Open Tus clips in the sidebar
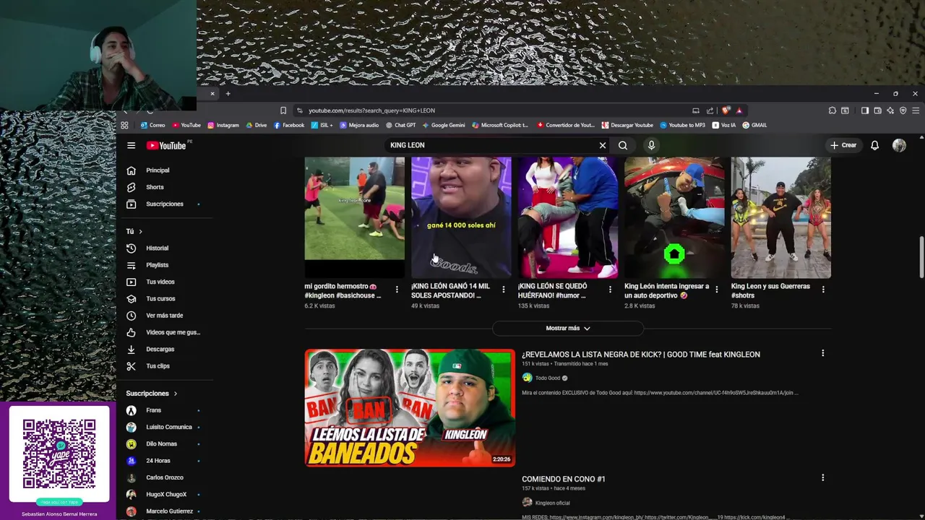Image resolution: width=925 pixels, height=520 pixels. pos(158,366)
